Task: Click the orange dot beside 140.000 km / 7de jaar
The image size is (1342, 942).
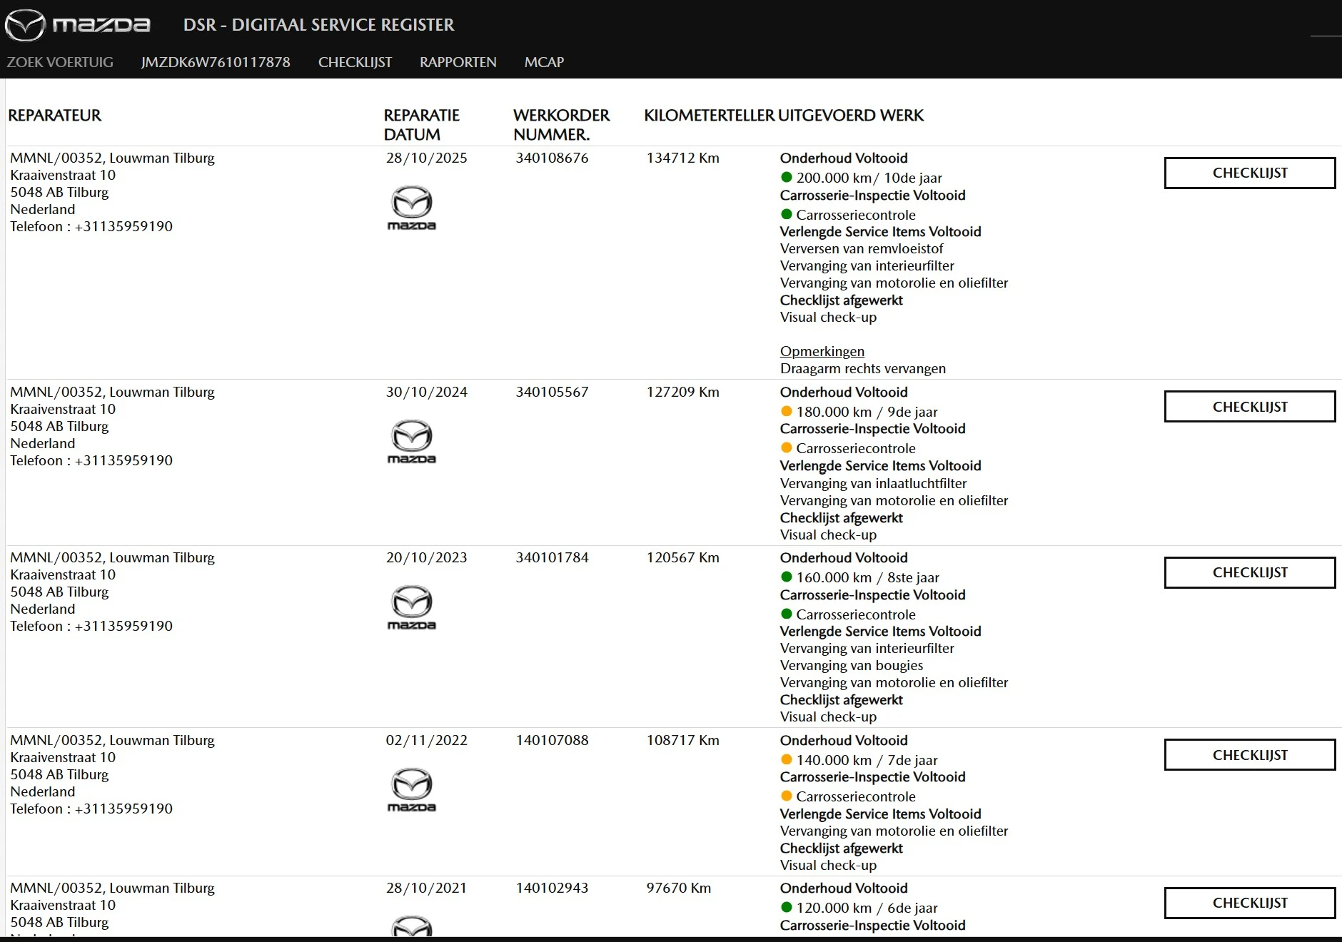Action: tap(787, 759)
